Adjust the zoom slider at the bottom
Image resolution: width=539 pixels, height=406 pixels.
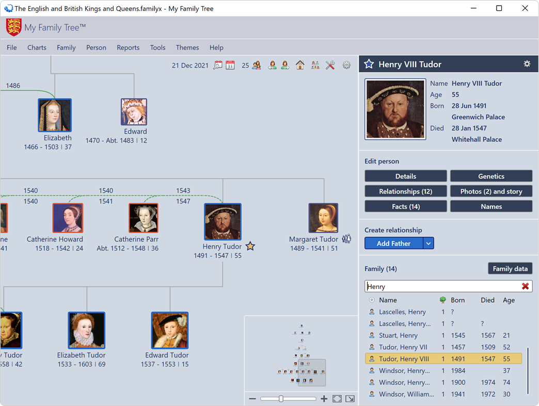[281, 399]
